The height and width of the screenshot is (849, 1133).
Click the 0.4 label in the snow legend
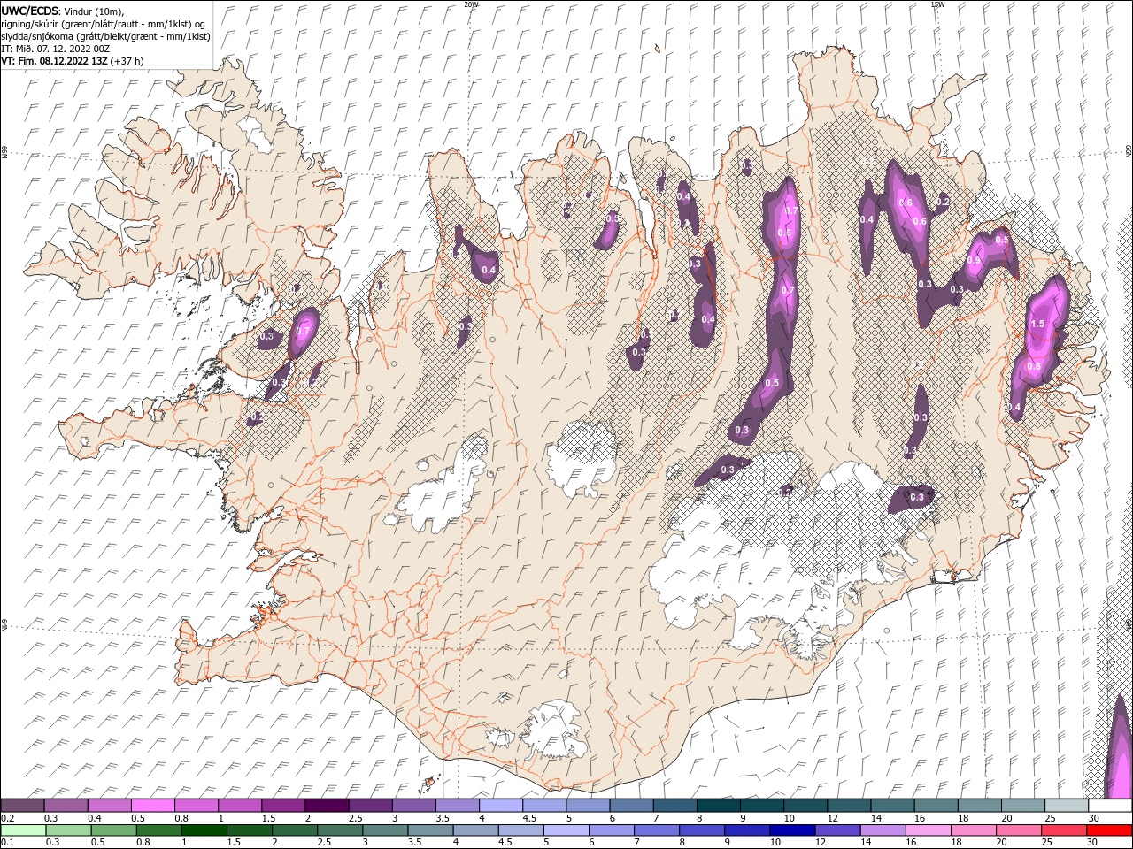[x=95, y=818]
